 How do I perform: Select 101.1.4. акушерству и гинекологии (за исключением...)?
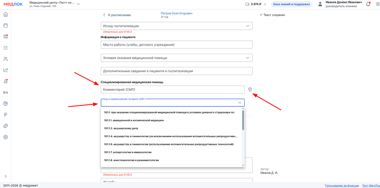pyautogui.click(x=171, y=136)
